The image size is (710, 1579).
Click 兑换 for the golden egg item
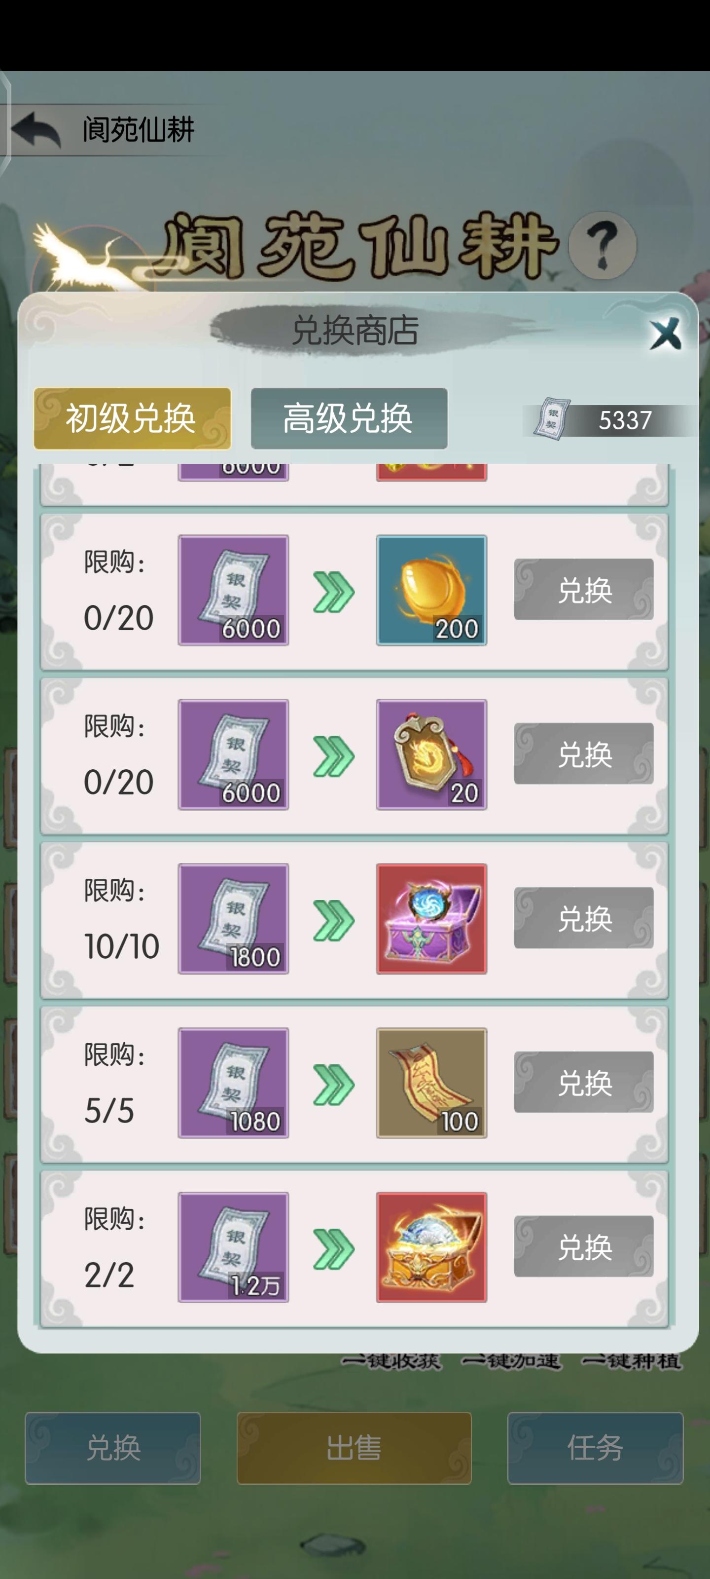pyautogui.click(x=584, y=590)
